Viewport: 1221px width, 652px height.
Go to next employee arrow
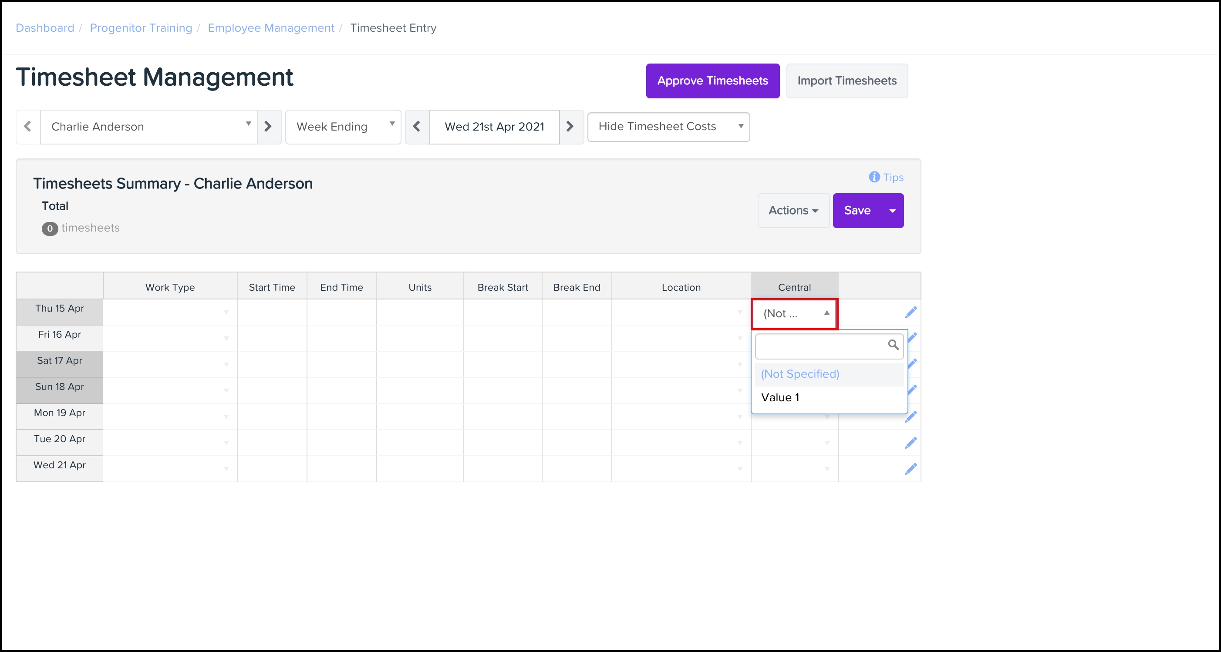268,127
